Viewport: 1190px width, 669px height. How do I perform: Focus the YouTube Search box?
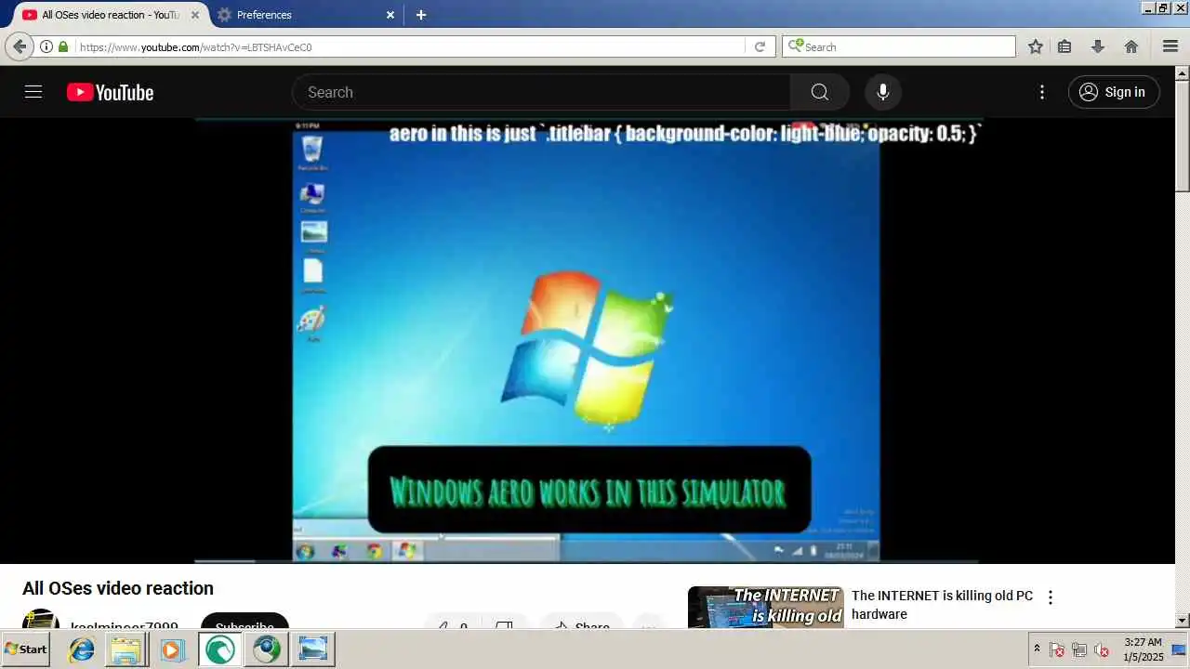point(541,92)
